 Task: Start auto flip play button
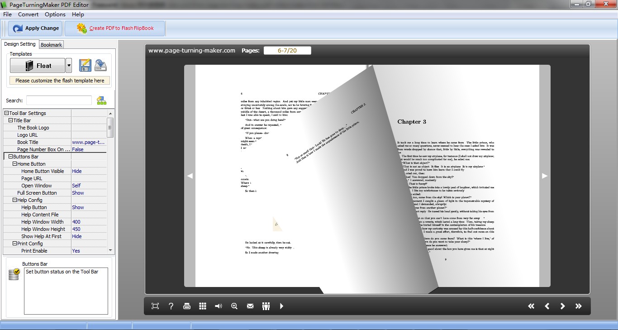(281, 306)
